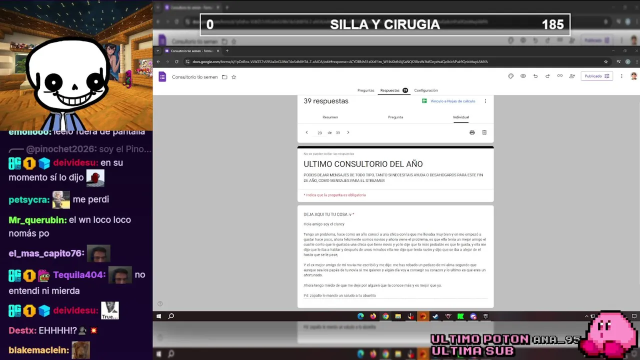Reload the page in Chrome

click(x=176, y=61)
